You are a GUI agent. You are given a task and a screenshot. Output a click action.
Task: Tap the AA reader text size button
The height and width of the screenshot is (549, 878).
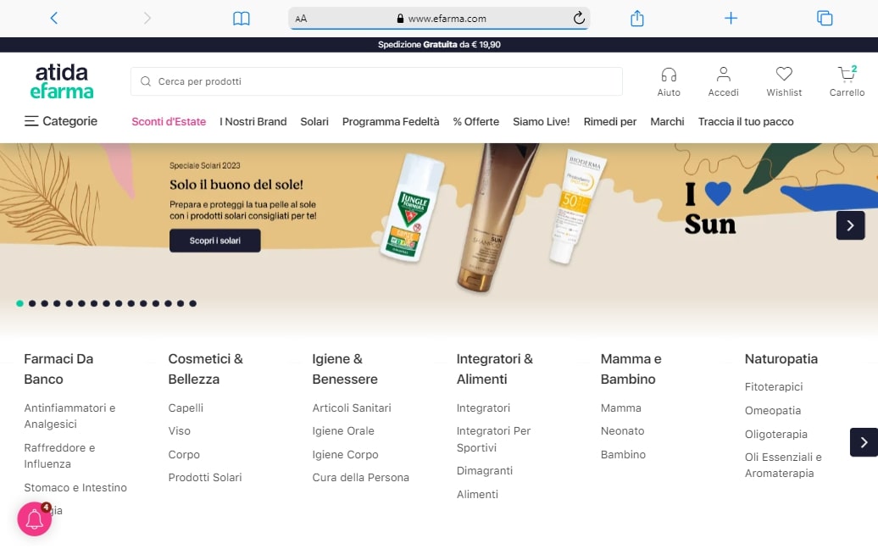tap(301, 19)
